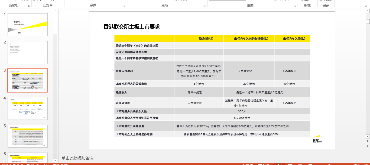Click the thumbnail pane scrollbar down arrow

(x=55, y=160)
